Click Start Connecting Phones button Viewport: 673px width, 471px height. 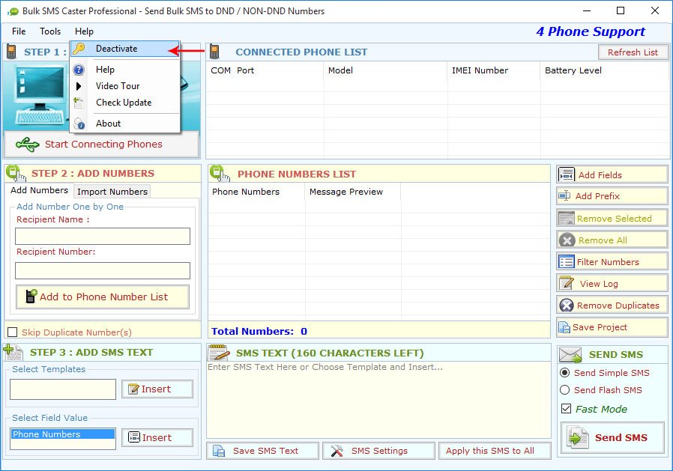tap(102, 145)
